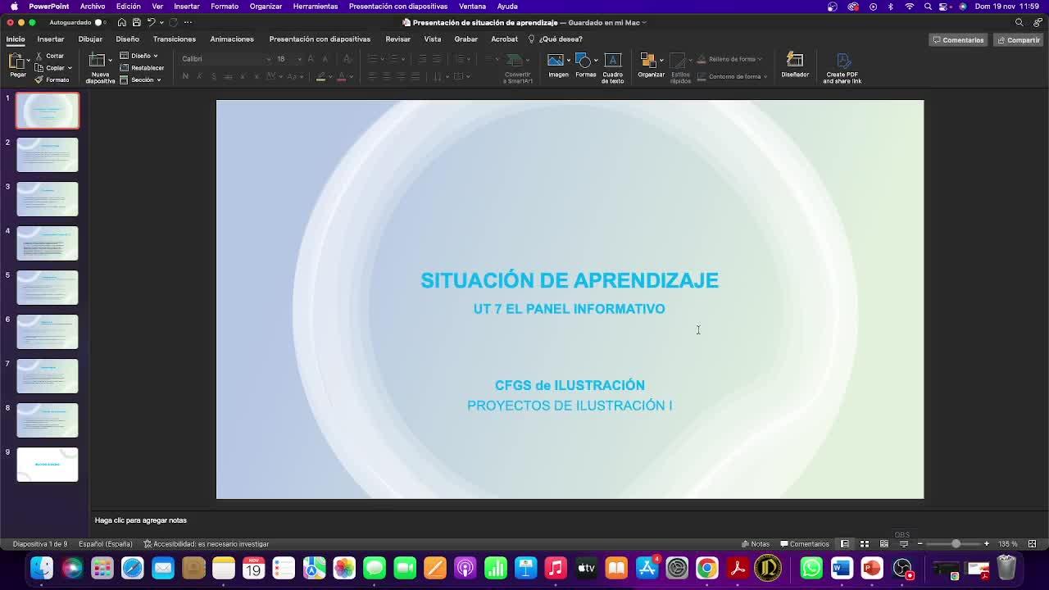Image resolution: width=1049 pixels, height=590 pixels.
Task: Click the Create PDF and share link icon
Action: (x=842, y=64)
